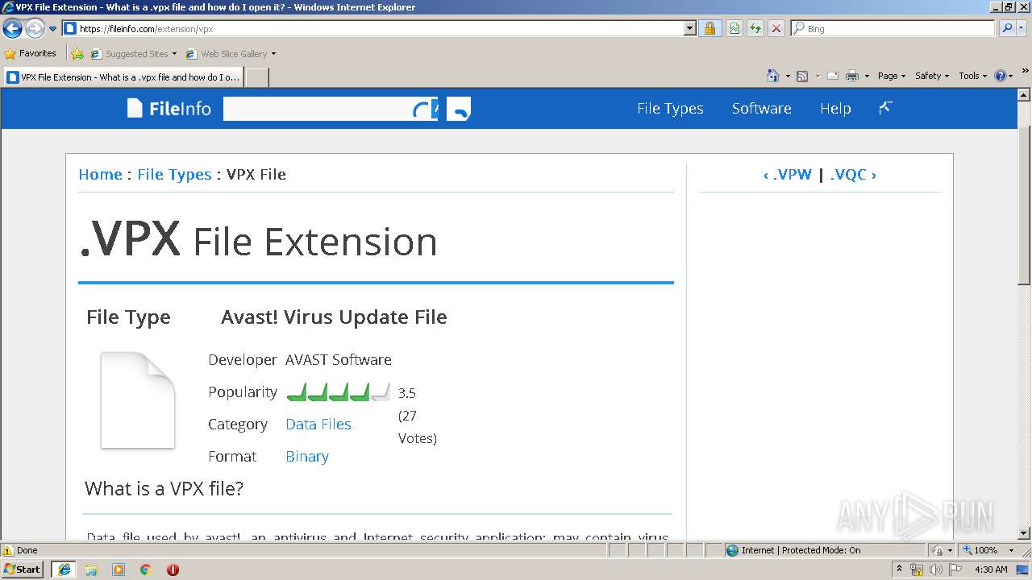Click the search magnifier button

coord(1006,29)
